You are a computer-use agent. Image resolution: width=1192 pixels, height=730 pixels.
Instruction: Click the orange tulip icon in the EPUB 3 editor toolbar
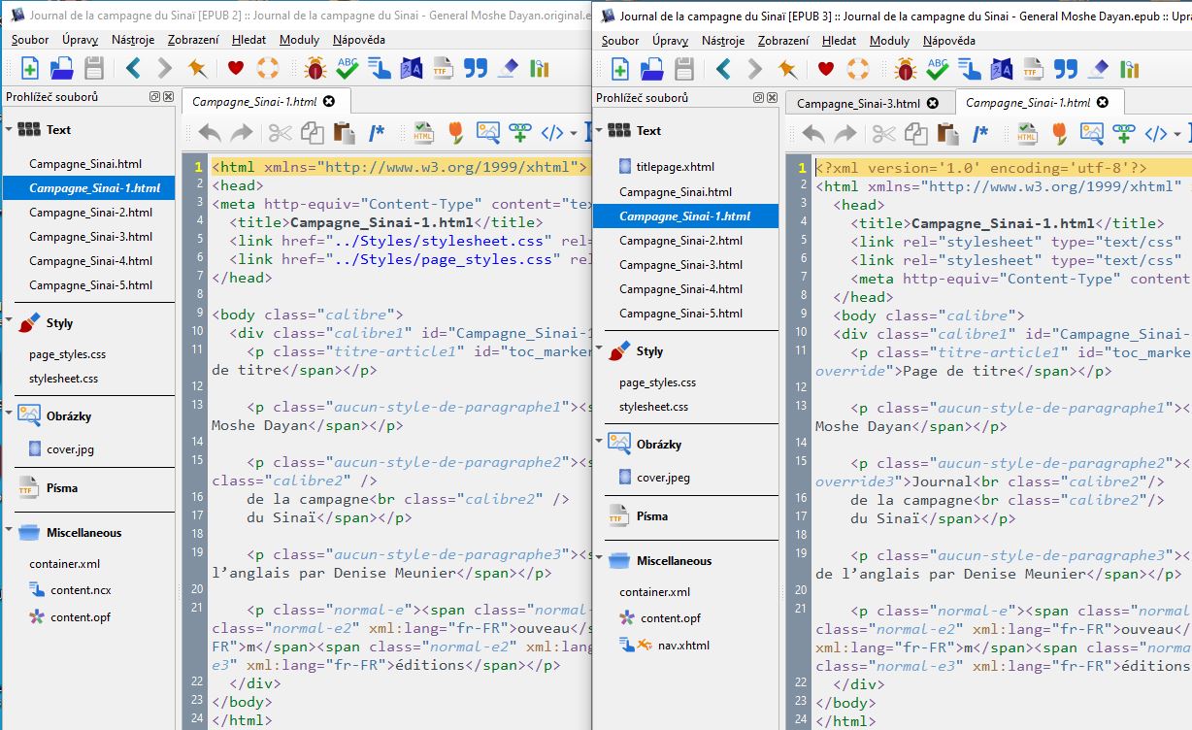(1059, 134)
